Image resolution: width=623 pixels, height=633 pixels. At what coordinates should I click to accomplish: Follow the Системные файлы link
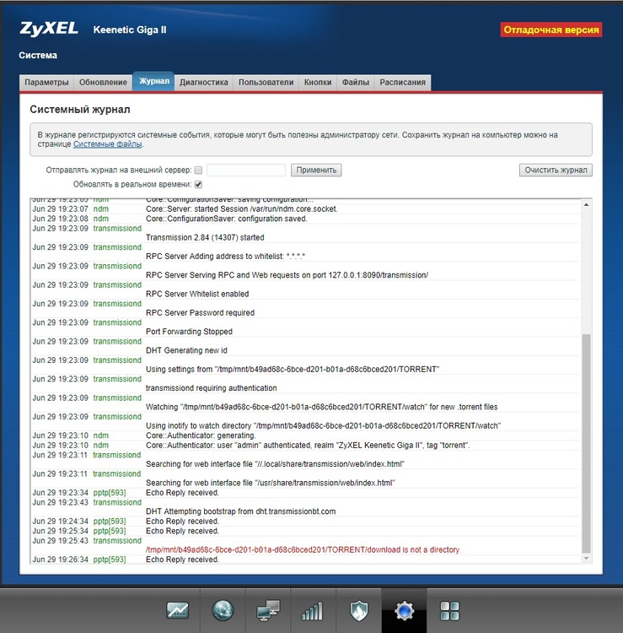pyautogui.click(x=107, y=144)
